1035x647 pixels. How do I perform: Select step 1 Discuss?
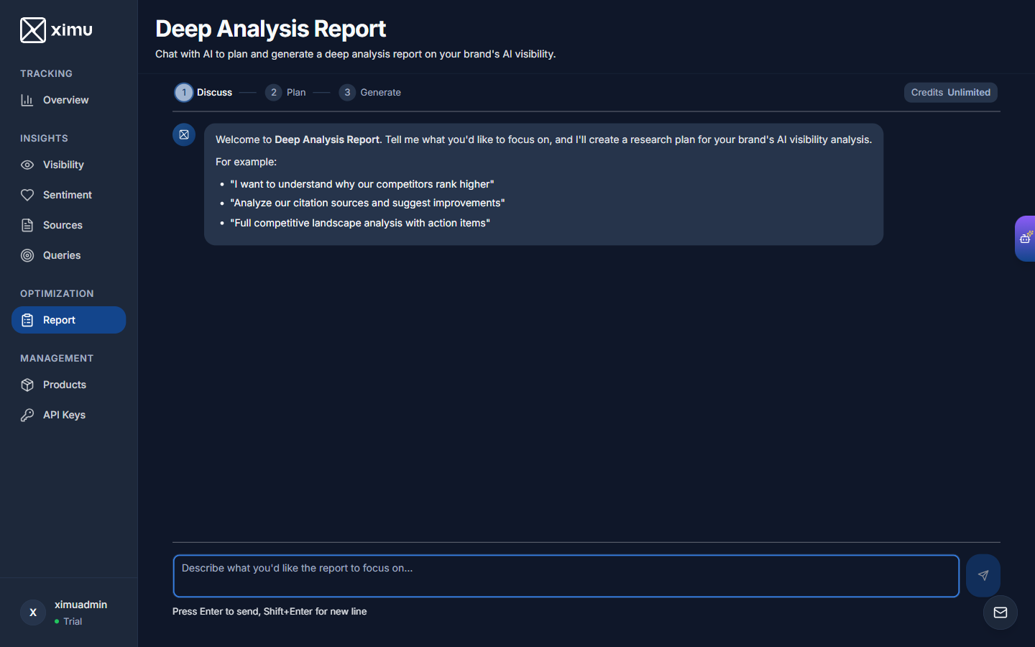click(x=203, y=92)
